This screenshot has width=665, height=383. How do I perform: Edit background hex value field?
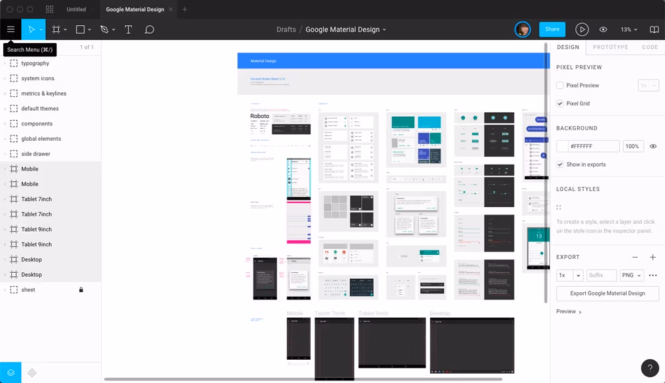point(593,147)
